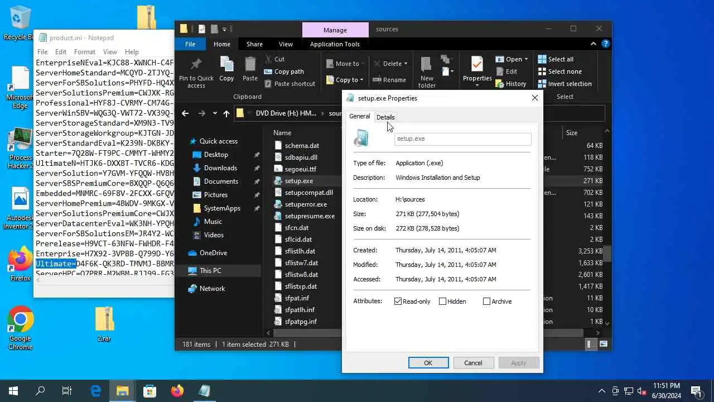Click History in Explorer ribbon
The image size is (714, 402).
(510, 84)
